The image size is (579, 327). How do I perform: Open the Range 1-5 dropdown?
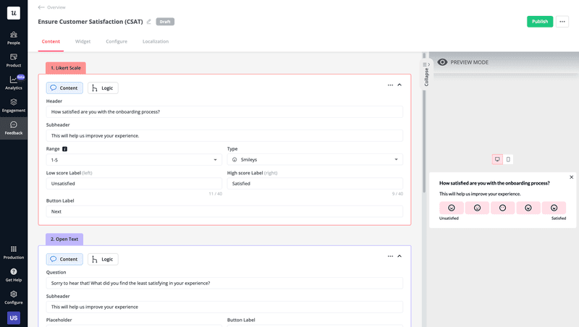tap(134, 159)
